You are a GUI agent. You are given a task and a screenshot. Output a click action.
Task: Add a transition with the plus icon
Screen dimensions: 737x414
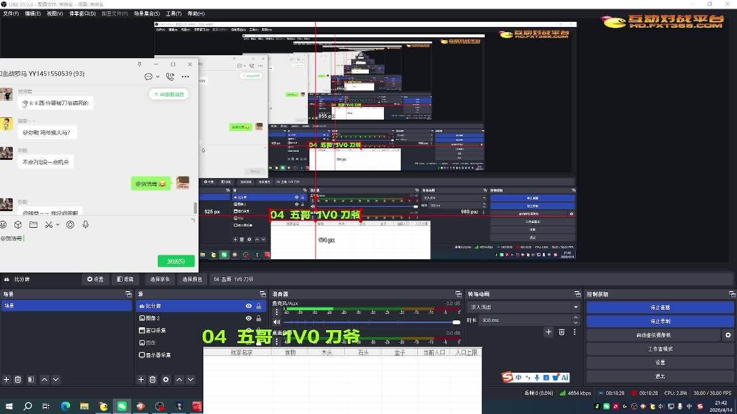pyautogui.click(x=548, y=332)
